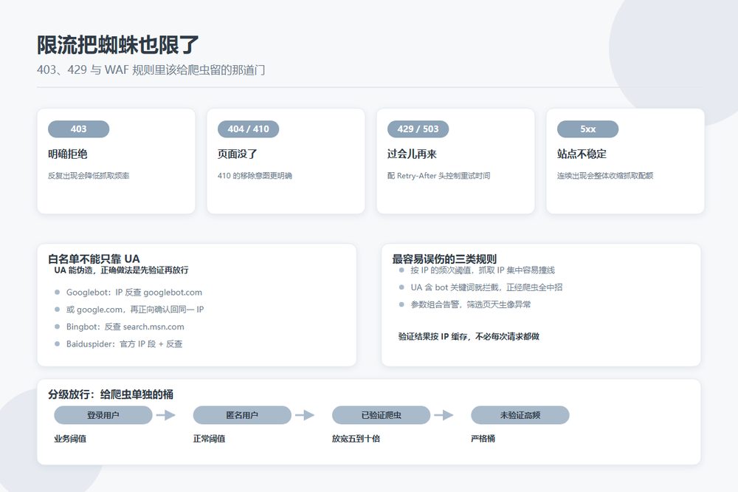
Task: Click the title 限流把蜘蛛也限了
Action: pyautogui.click(x=117, y=45)
